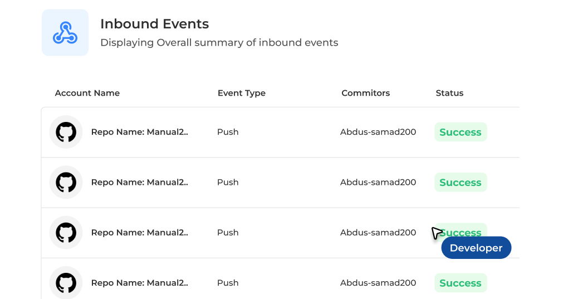This screenshot has width=573, height=299.
Task: Click the GitHub icon in the first row
Action: tap(66, 133)
